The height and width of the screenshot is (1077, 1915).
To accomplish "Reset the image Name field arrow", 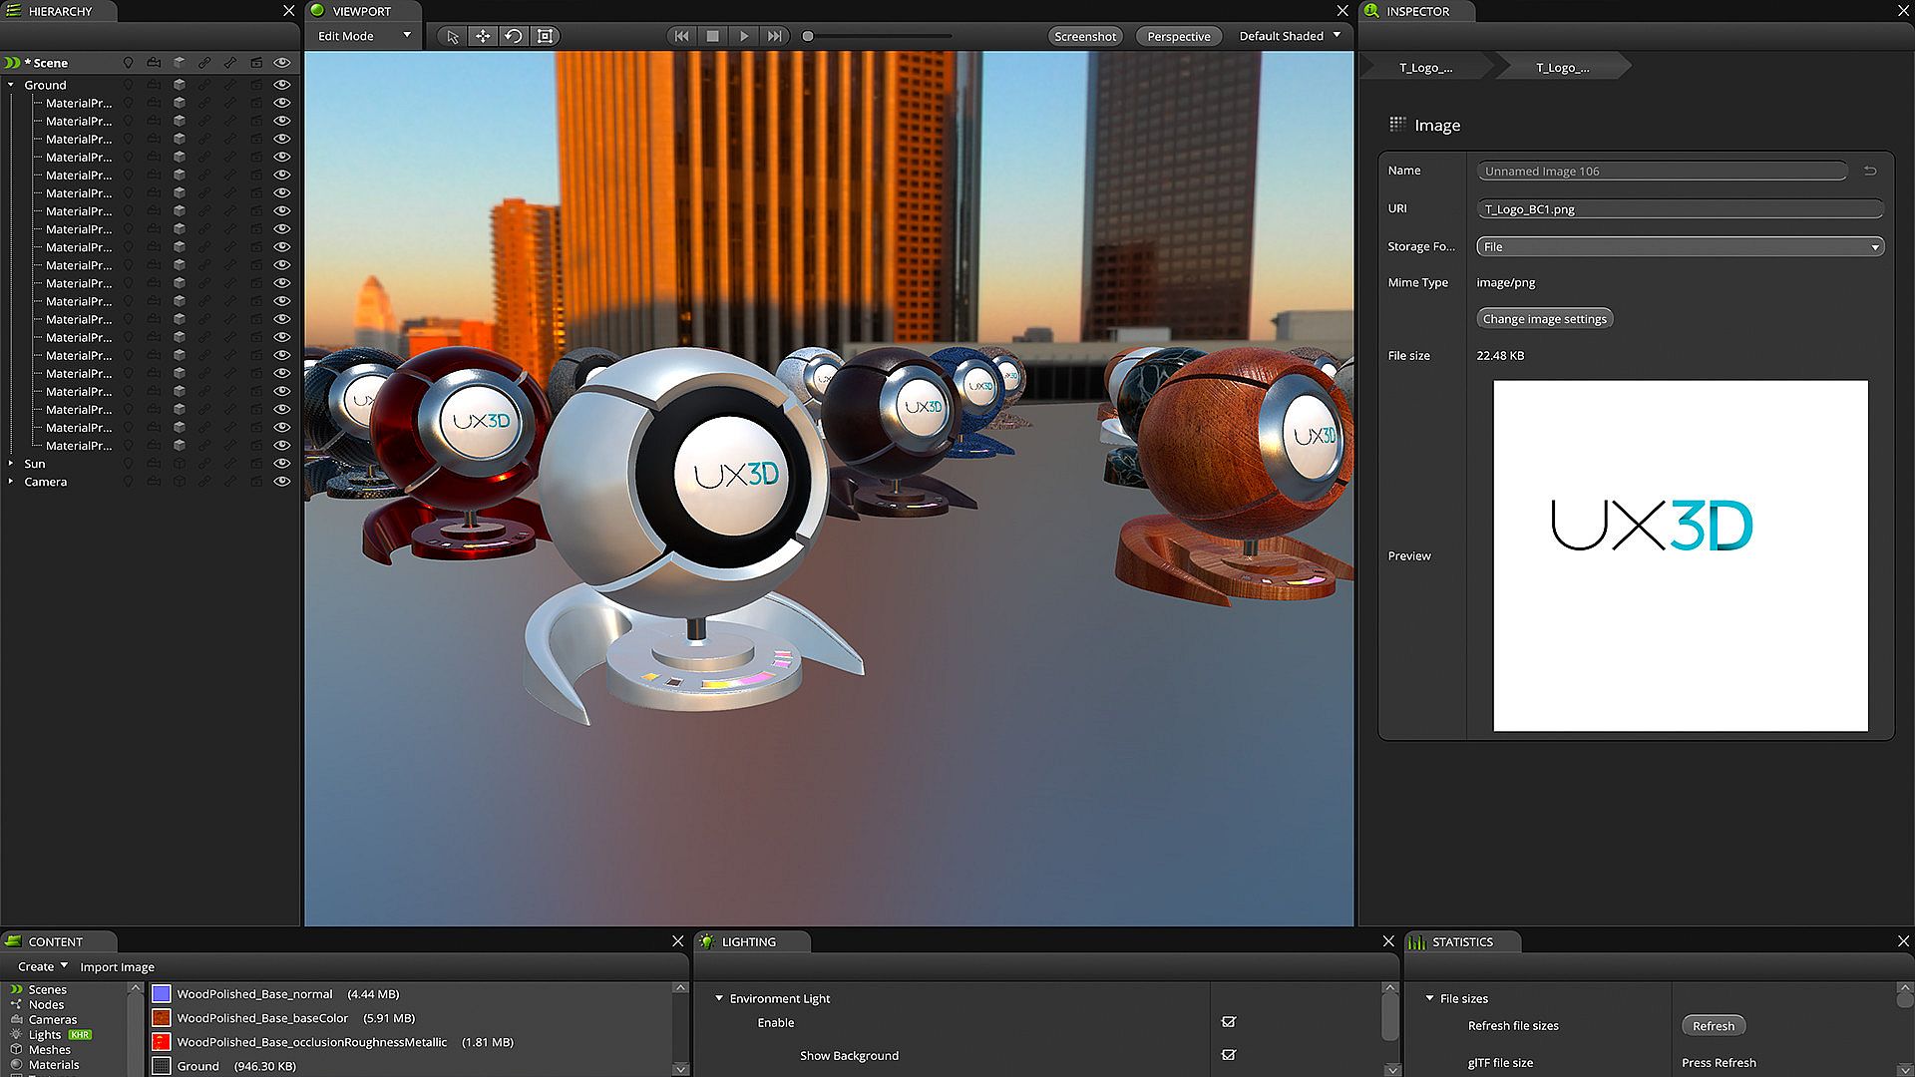I will pyautogui.click(x=1870, y=171).
